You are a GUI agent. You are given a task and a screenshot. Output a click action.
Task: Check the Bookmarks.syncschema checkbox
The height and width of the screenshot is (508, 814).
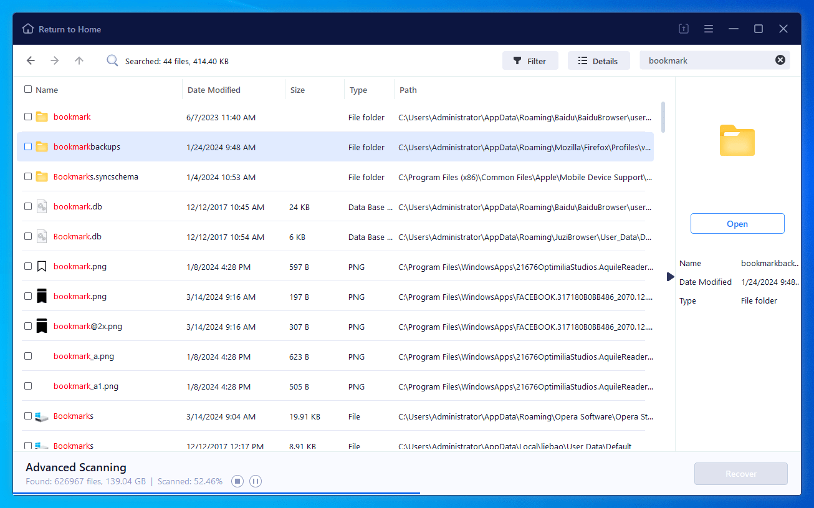[x=27, y=176]
